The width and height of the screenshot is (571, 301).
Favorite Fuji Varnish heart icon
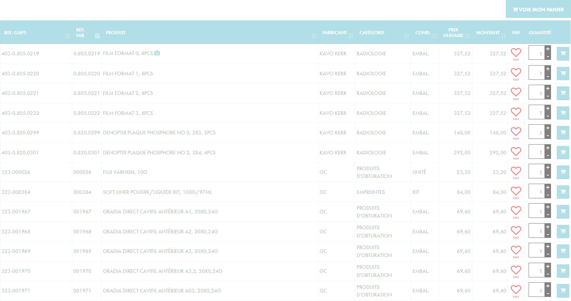516,171
